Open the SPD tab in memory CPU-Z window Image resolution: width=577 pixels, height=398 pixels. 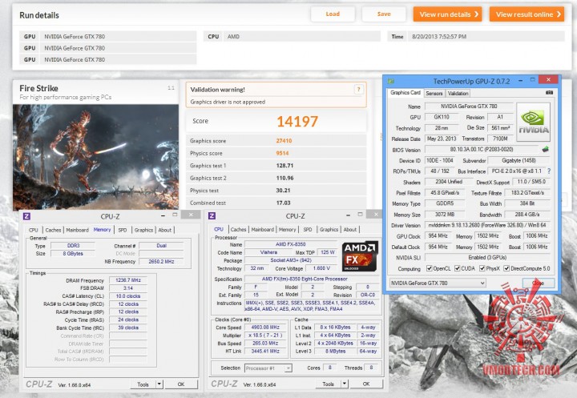pos(123,230)
